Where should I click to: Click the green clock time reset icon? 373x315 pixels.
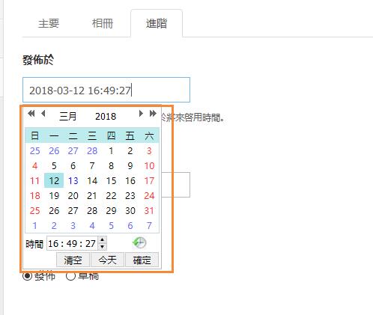pos(139,243)
